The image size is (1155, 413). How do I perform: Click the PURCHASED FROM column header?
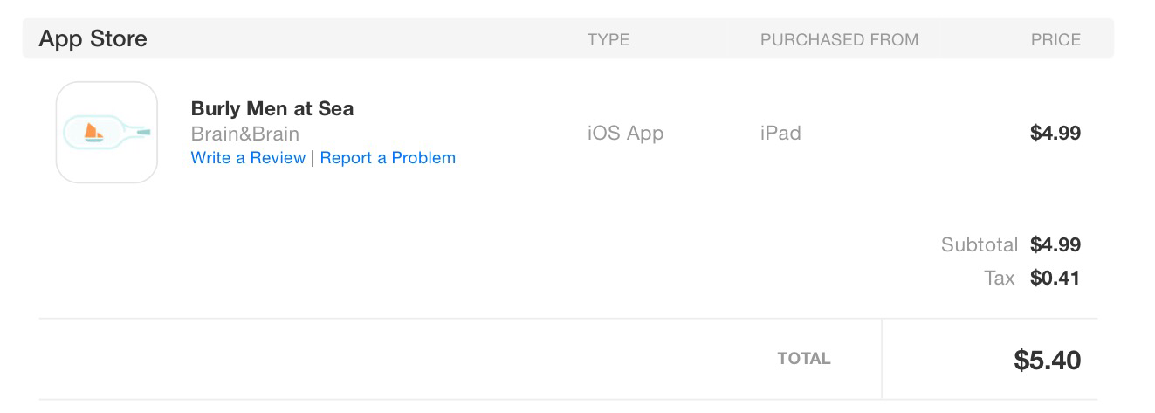click(839, 39)
